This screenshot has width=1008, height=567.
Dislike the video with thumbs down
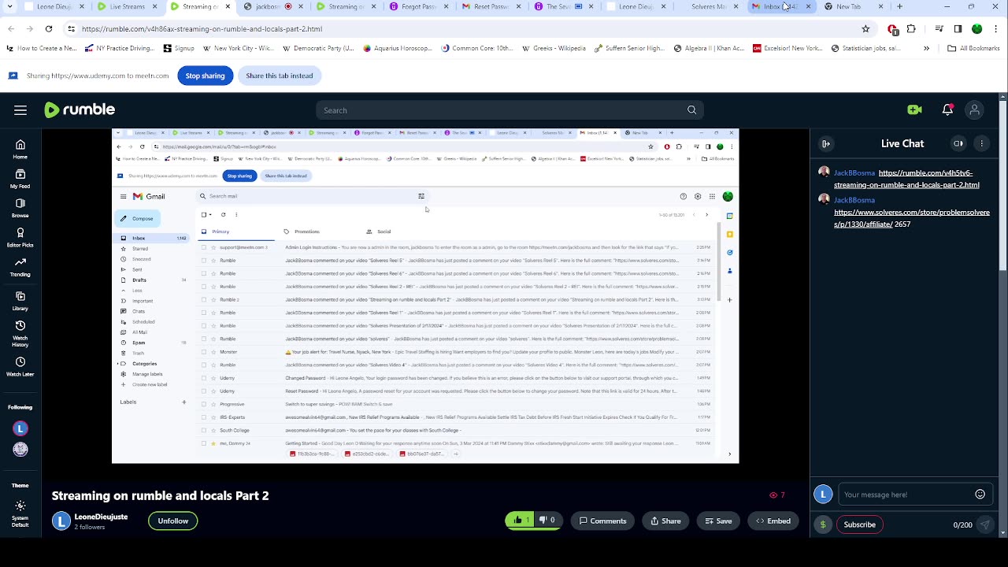547,521
